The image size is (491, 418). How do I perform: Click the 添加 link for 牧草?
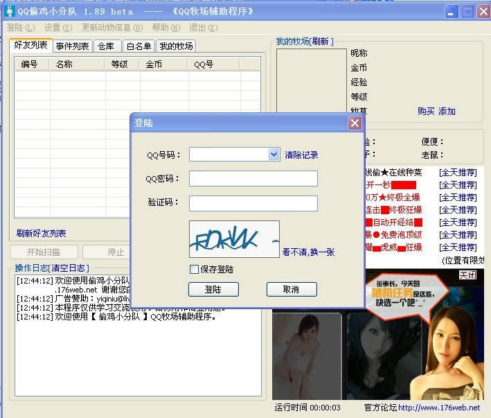pyautogui.click(x=447, y=111)
